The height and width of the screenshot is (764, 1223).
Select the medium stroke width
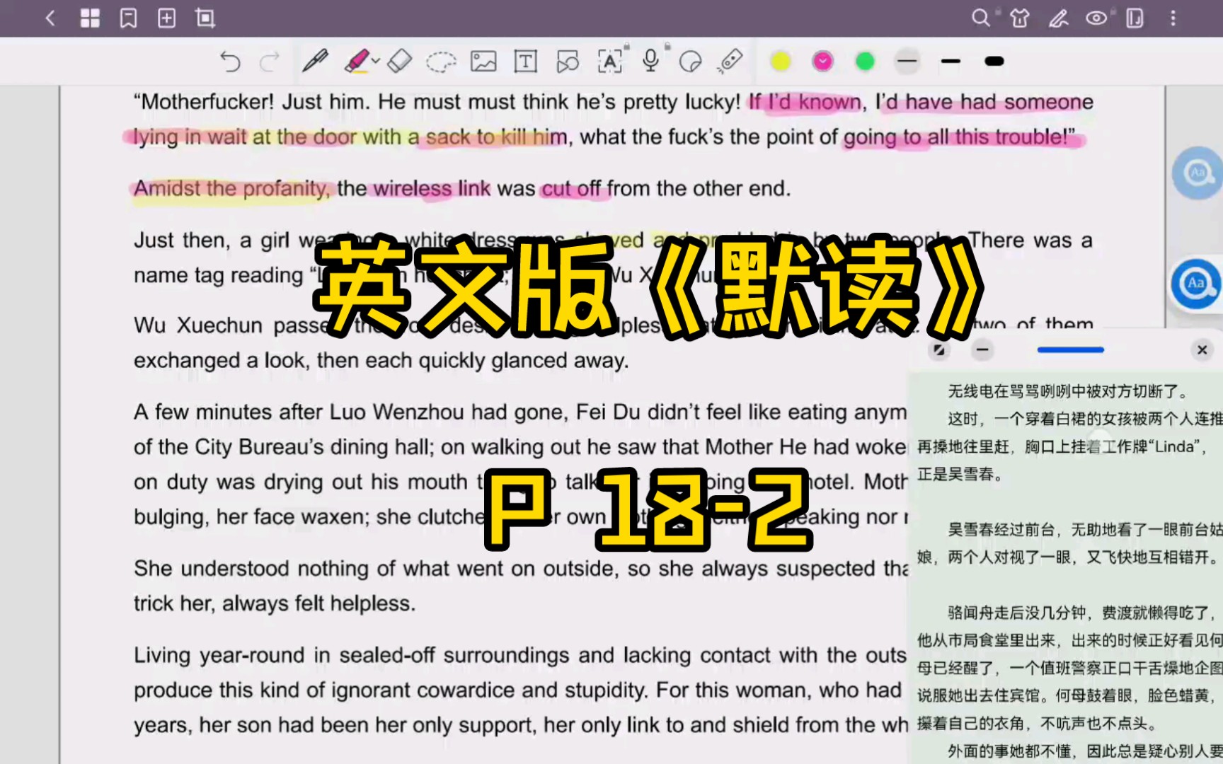(951, 62)
